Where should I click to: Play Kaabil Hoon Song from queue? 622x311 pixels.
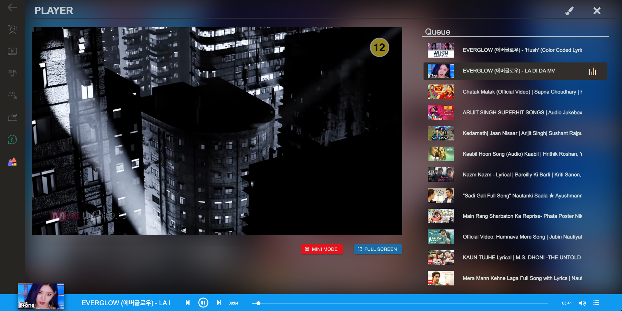coord(515,154)
